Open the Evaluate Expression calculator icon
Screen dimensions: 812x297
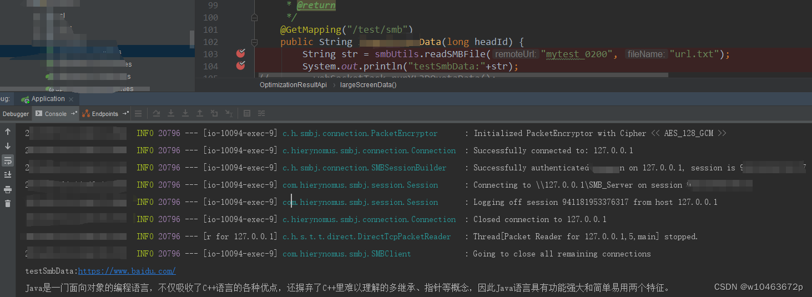pos(247,113)
